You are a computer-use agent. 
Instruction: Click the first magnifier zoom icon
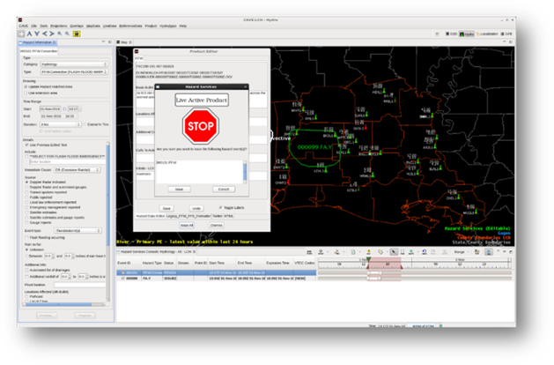point(60,34)
